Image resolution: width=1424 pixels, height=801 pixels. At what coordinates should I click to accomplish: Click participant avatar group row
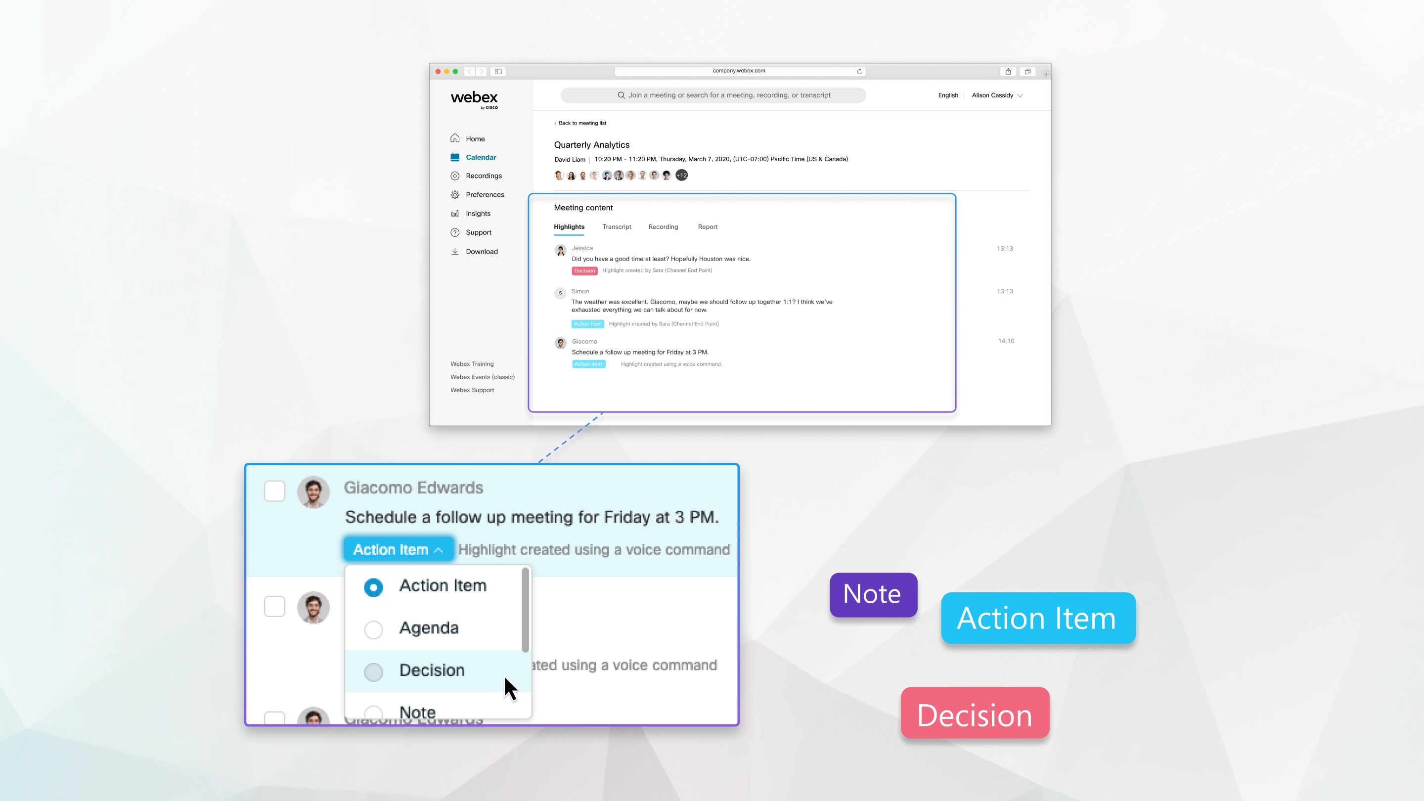tap(620, 175)
